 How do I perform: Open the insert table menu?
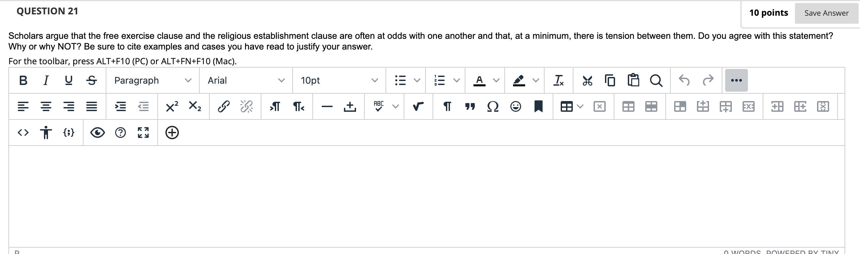coord(572,106)
